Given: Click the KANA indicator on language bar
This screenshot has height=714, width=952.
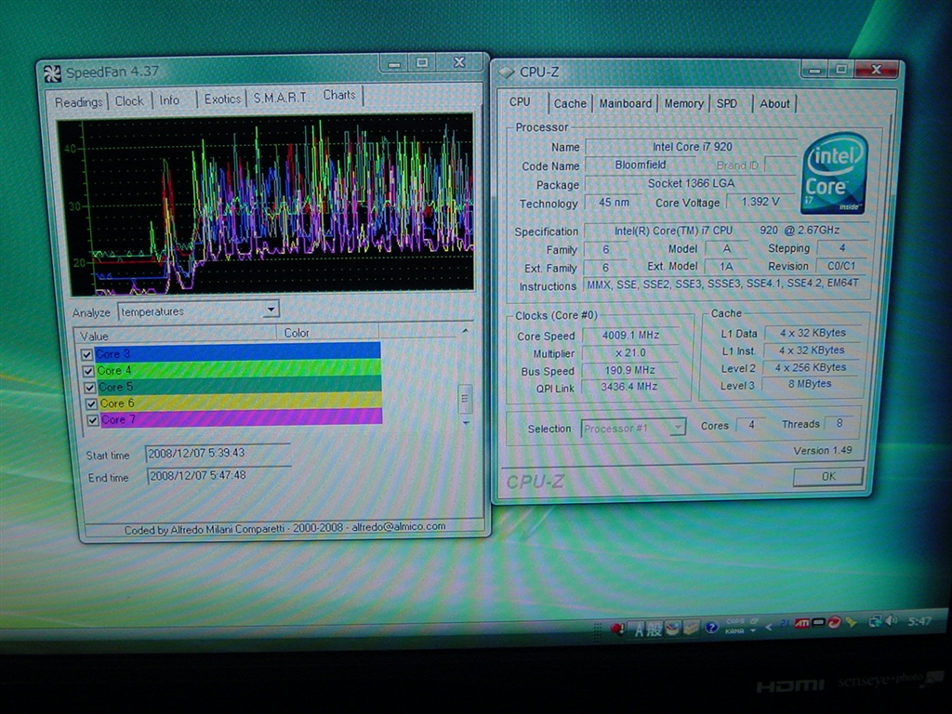Looking at the screenshot, I should (734, 631).
